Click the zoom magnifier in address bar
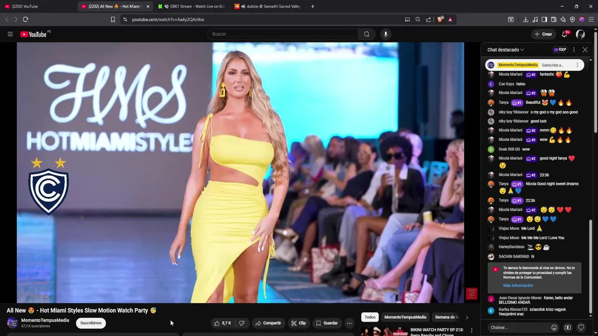Screen dimensions: 598x336 point(418,19)
